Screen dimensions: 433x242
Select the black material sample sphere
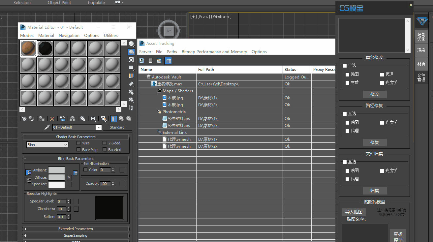(x=46, y=49)
